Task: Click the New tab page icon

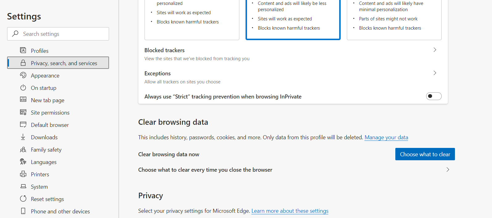Action: pos(23,100)
